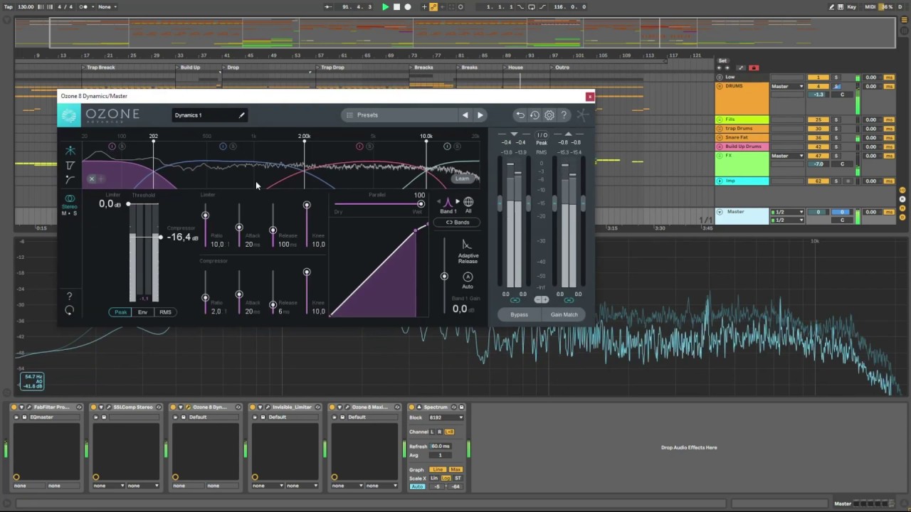The image size is (911, 512).
Task: Unfold the FX group track
Action: click(720, 156)
